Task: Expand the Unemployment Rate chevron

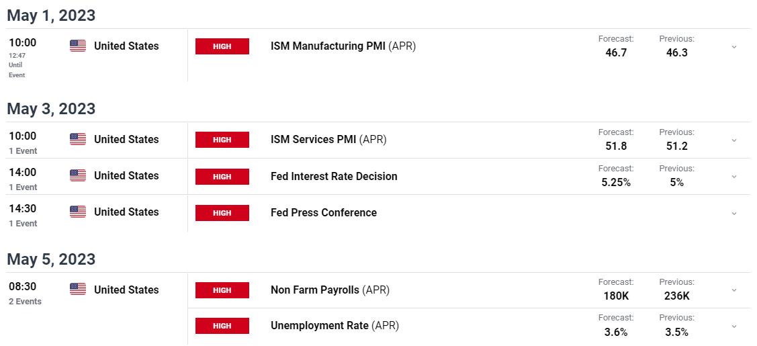Action: (733, 326)
